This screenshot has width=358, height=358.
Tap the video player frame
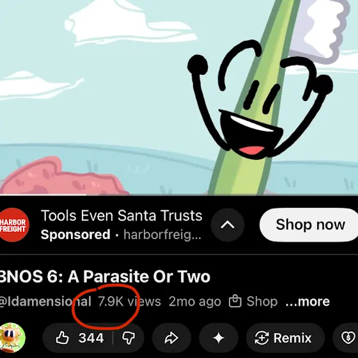tap(179, 97)
